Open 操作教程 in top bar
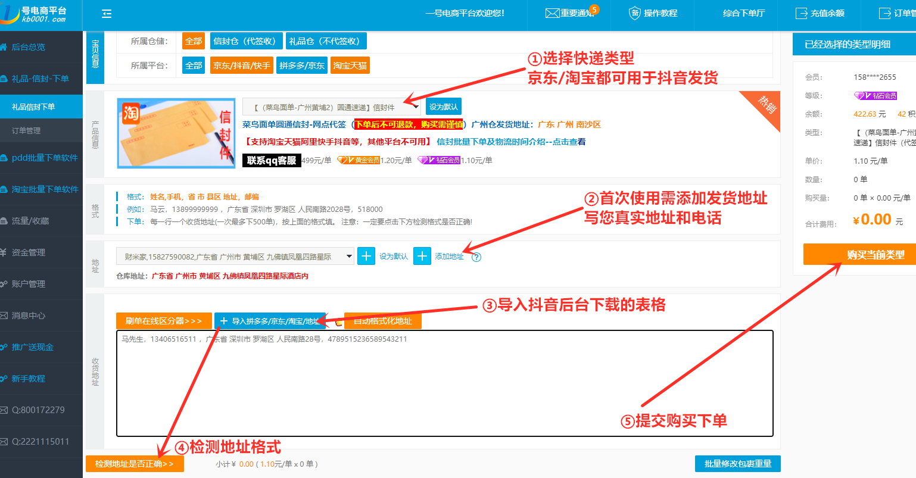Image resolution: width=916 pixels, height=478 pixels. [660, 13]
